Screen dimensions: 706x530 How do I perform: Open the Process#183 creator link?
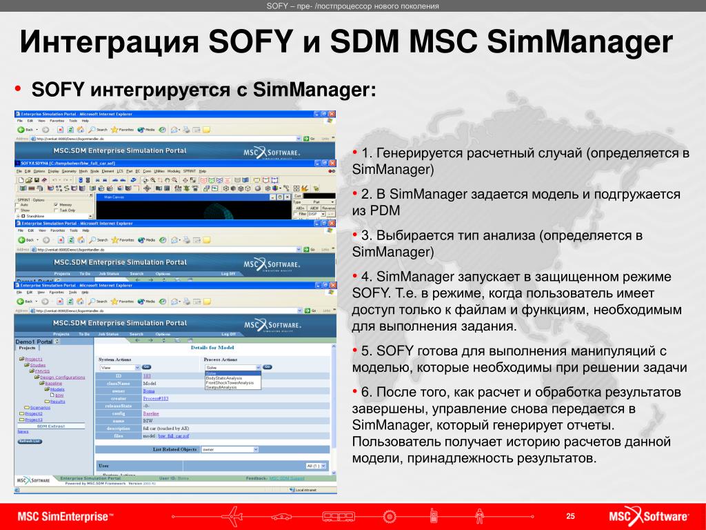155,398
